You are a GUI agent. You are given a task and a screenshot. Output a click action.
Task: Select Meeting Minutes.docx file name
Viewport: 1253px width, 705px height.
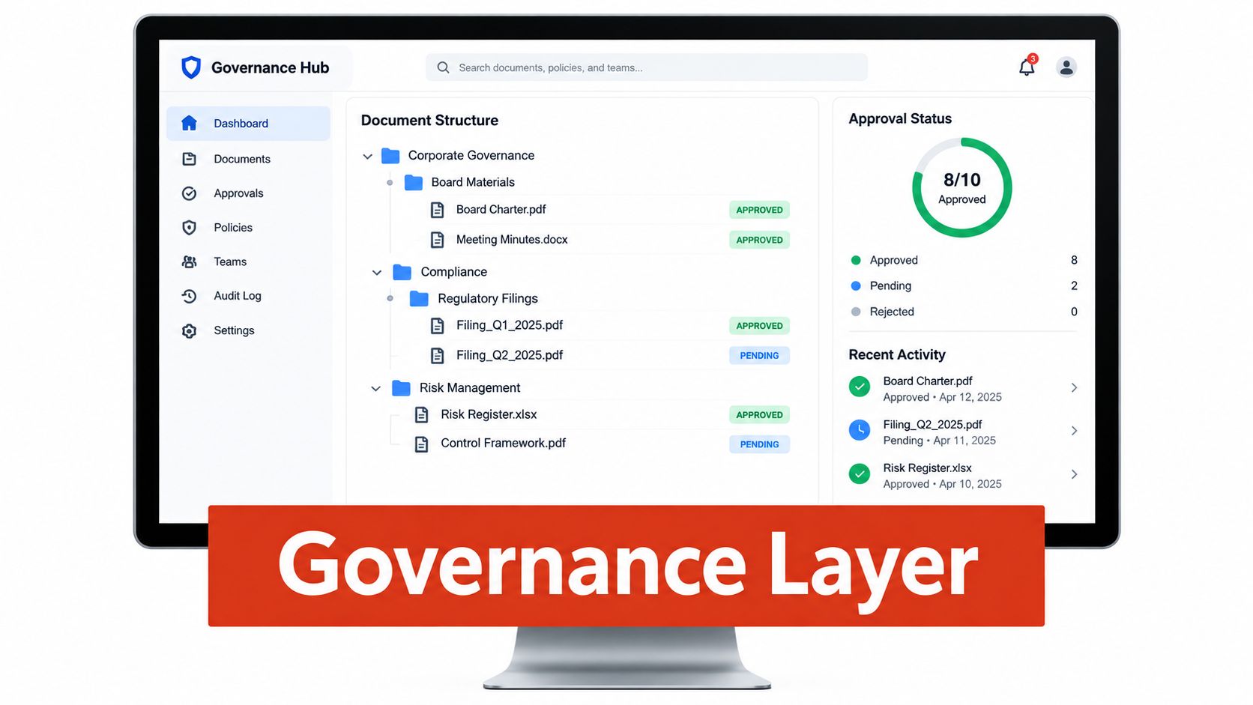point(512,240)
